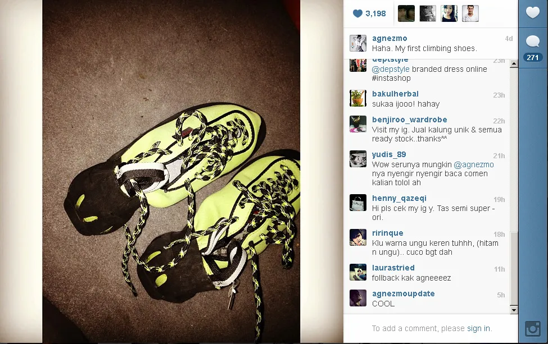This screenshot has width=548, height=344.
Task: Click the heart like icon in blue sidebar
Action: pos(533,13)
